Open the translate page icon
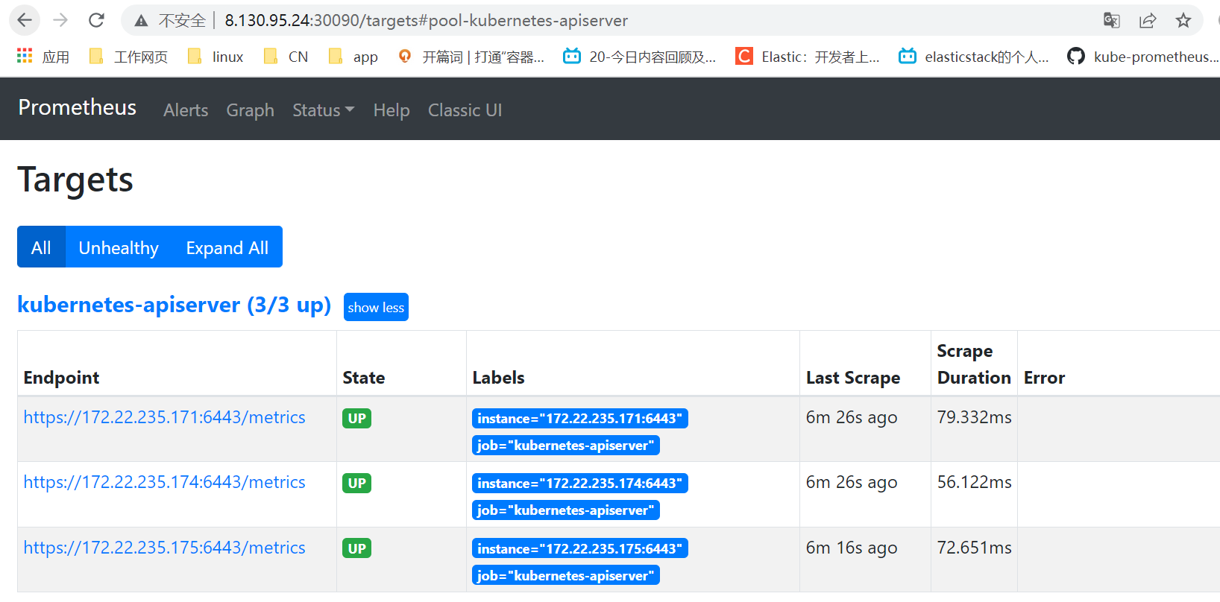Screen dimensions: 1220x602 click(1112, 20)
